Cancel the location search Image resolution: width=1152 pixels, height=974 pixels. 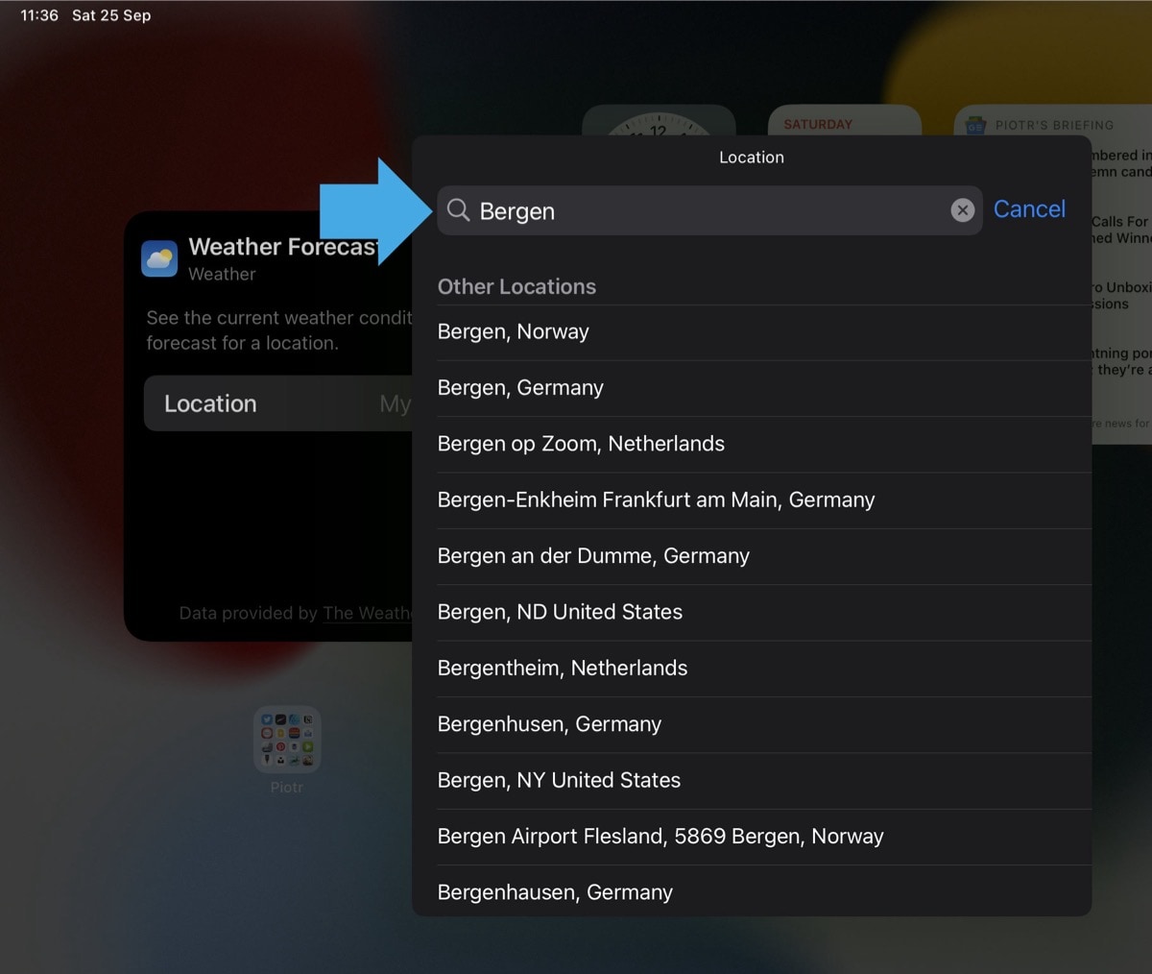point(1029,209)
